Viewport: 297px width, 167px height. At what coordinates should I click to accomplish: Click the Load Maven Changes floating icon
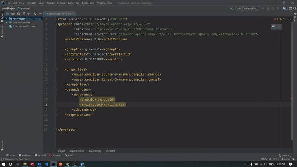pyautogui.click(x=274, y=27)
